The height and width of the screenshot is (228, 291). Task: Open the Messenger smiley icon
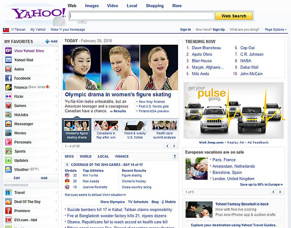click(8, 123)
